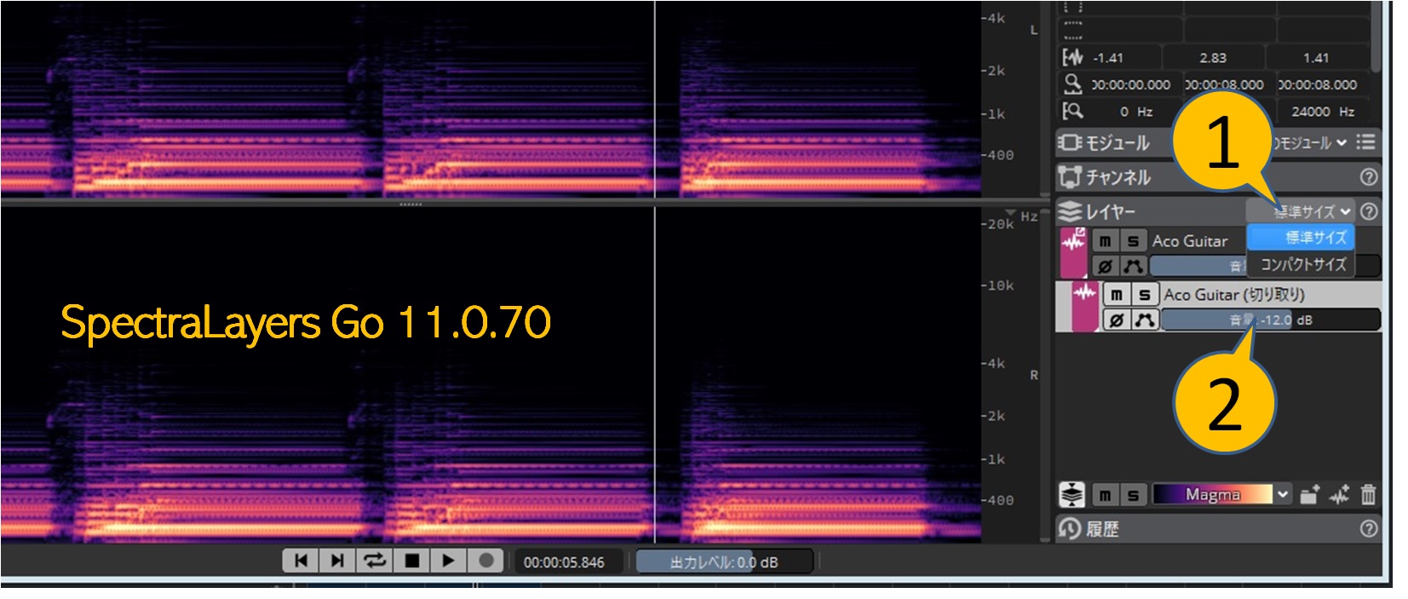Open help for the チャンネル panel
The height and width of the screenshot is (599, 1408).
click(x=1368, y=177)
